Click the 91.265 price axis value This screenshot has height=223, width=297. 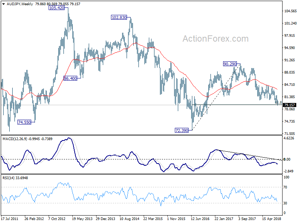(x=290, y=60)
